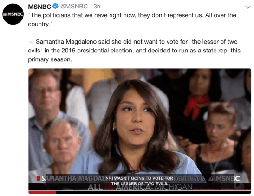Image resolution: width=254 pixels, height=196 pixels.
Task: Click the quoted opening line of the tweet
Action: click(x=132, y=20)
